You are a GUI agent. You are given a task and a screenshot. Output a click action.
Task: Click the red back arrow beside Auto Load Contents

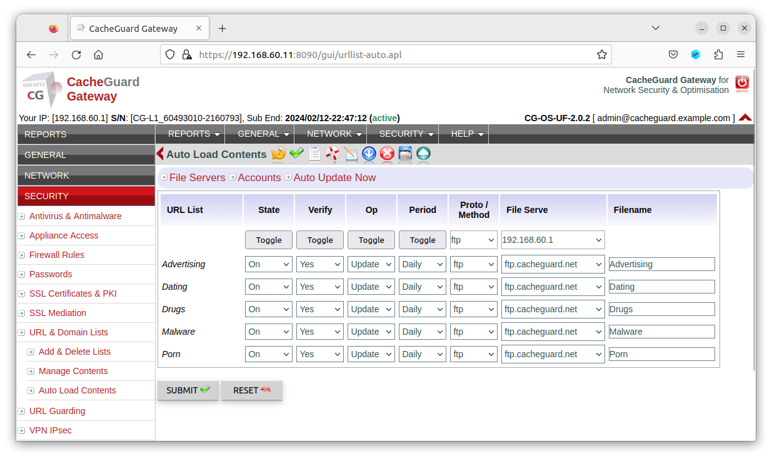(160, 154)
